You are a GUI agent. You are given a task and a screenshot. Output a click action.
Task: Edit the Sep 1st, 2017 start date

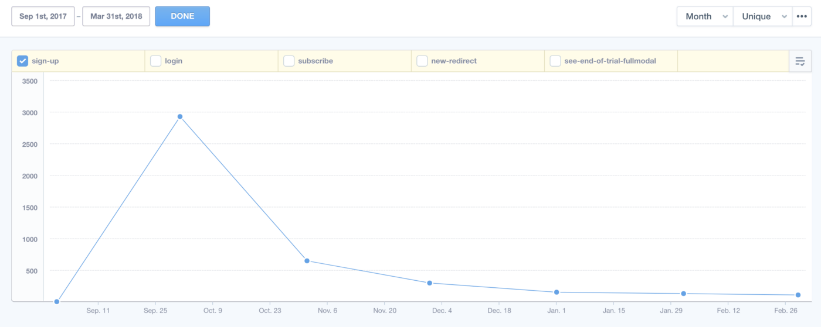[43, 16]
